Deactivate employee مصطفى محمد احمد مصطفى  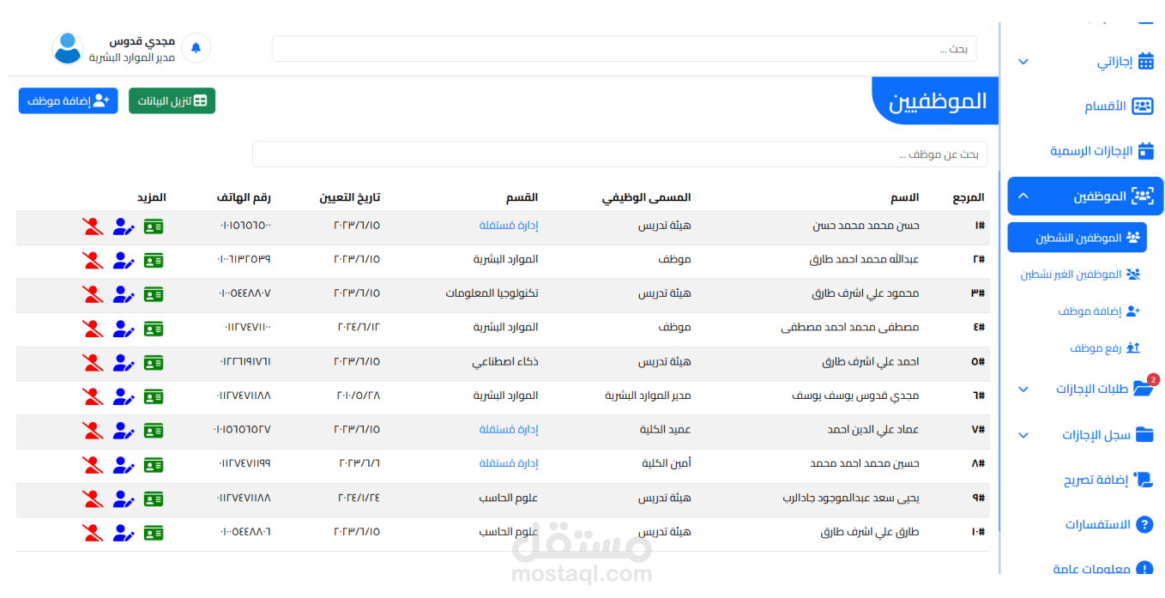point(93,329)
